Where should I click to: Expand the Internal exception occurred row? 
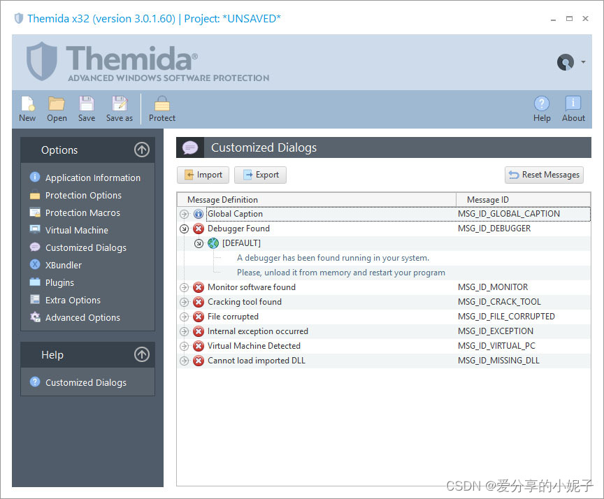tap(184, 331)
